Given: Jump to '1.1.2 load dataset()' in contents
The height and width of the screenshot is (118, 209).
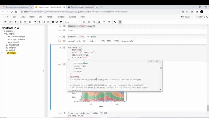Looking at the screenshot, I should [x=16, y=39].
